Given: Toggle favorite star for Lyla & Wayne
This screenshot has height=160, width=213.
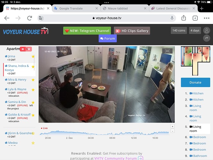Looking at the screenshot, I should pyautogui.click(x=33, y=90).
